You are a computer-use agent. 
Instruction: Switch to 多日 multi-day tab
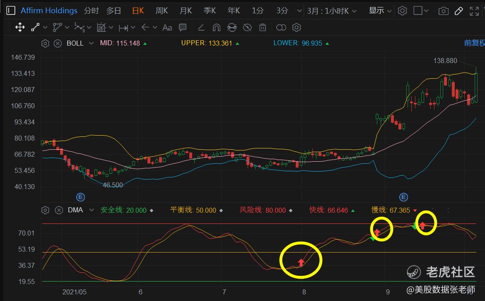point(113,11)
